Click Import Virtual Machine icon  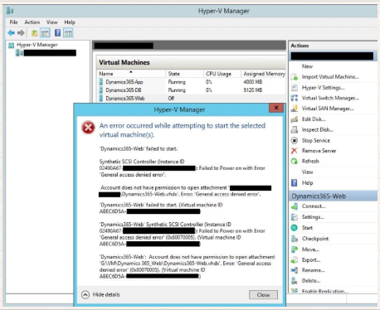pyautogui.click(x=295, y=77)
